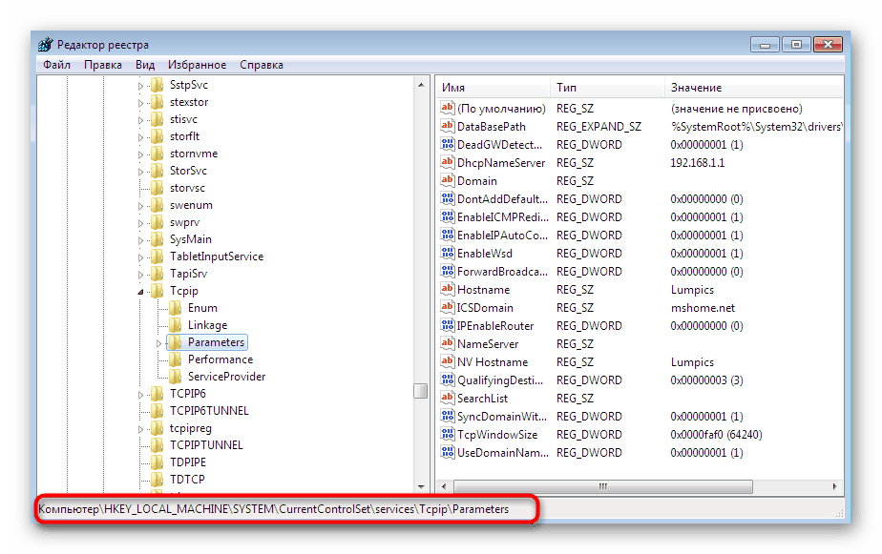Select the (По умолчанию) default value
This screenshot has height=554, width=882.
pyautogui.click(x=501, y=109)
